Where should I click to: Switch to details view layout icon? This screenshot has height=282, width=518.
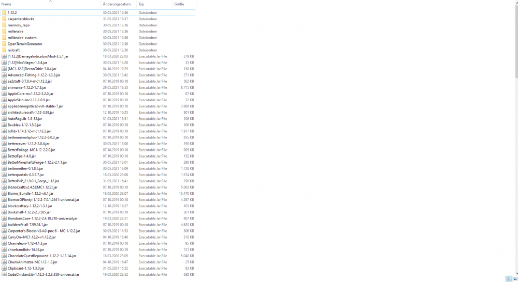pos(509,279)
